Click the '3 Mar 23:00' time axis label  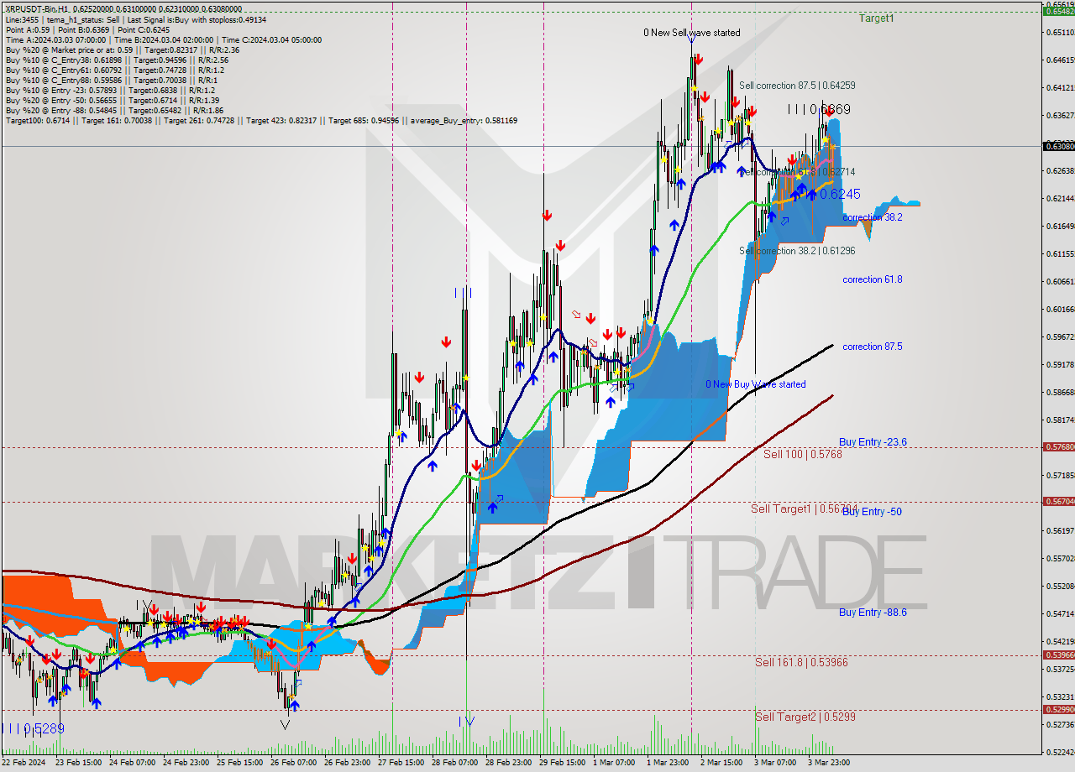point(828,763)
